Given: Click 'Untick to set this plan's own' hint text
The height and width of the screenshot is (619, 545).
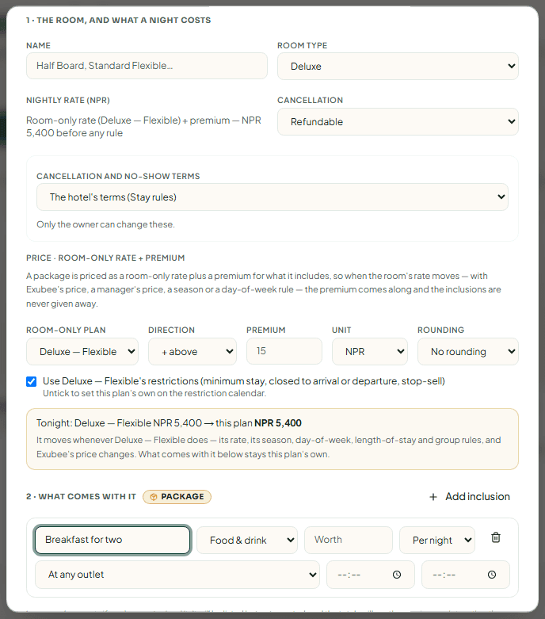Looking at the screenshot, I should [x=154, y=393].
